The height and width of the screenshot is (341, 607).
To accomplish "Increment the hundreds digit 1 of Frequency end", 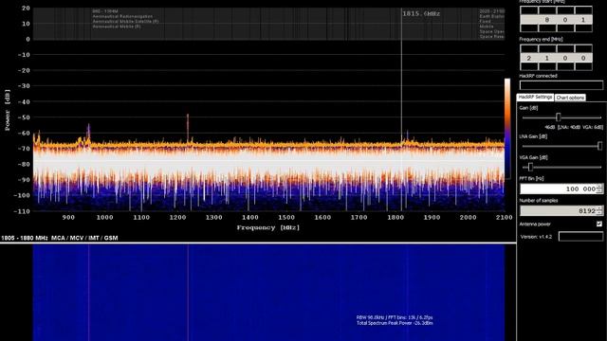I will 547,48.
